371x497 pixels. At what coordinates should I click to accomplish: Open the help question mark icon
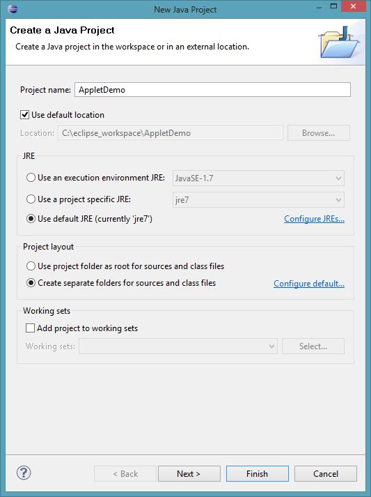coord(24,473)
